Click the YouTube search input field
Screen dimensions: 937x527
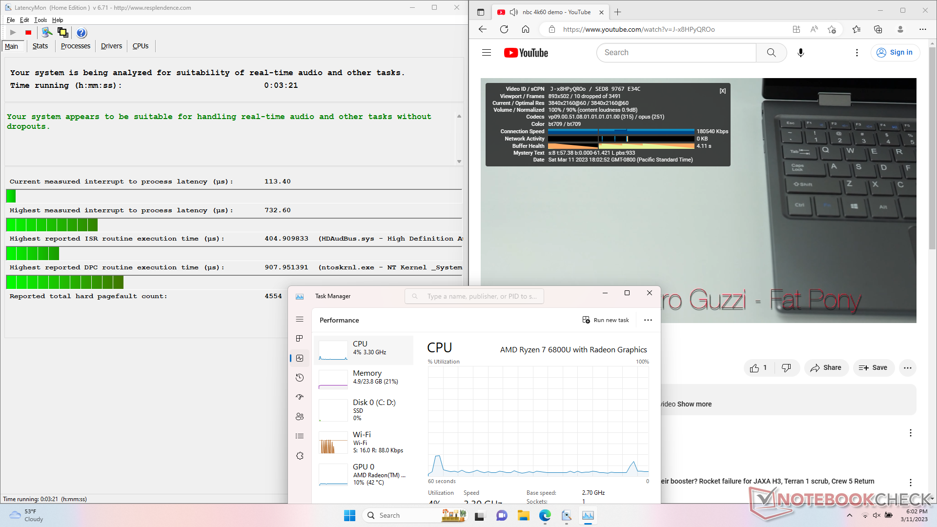tap(676, 53)
